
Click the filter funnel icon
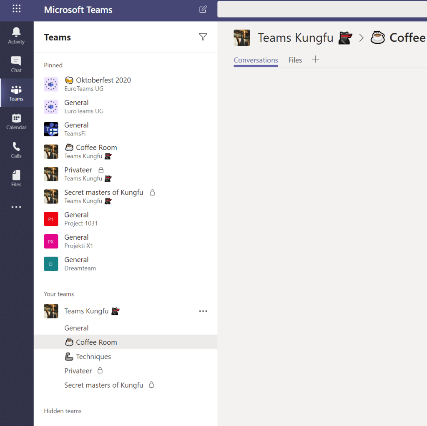(203, 37)
